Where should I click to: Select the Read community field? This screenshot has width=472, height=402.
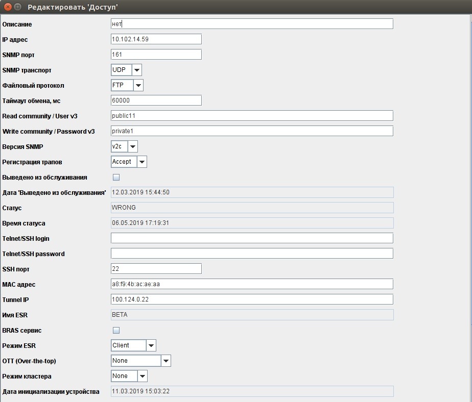[x=252, y=116]
